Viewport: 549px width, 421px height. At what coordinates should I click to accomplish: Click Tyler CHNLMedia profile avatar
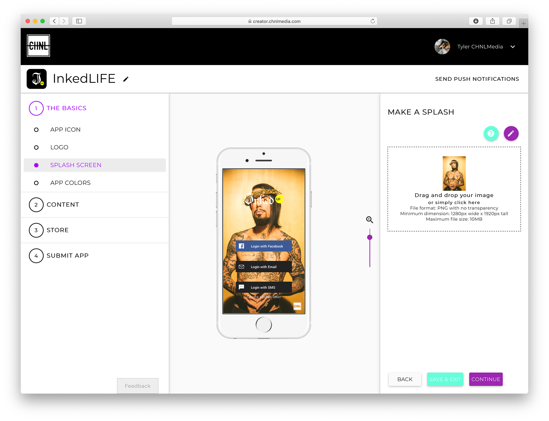(x=442, y=47)
